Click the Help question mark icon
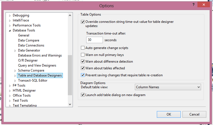 click(193, 5)
